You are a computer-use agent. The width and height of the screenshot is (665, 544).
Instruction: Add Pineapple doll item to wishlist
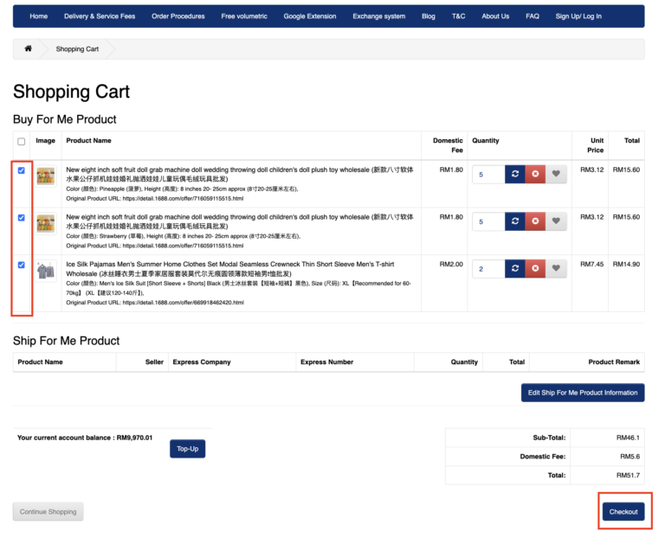pyautogui.click(x=556, y=174)
